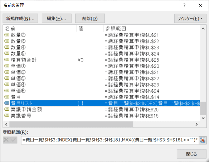This screenshot has height=162, width=209.
Task: Select the 単価① name row
Action: coord(102,66)
